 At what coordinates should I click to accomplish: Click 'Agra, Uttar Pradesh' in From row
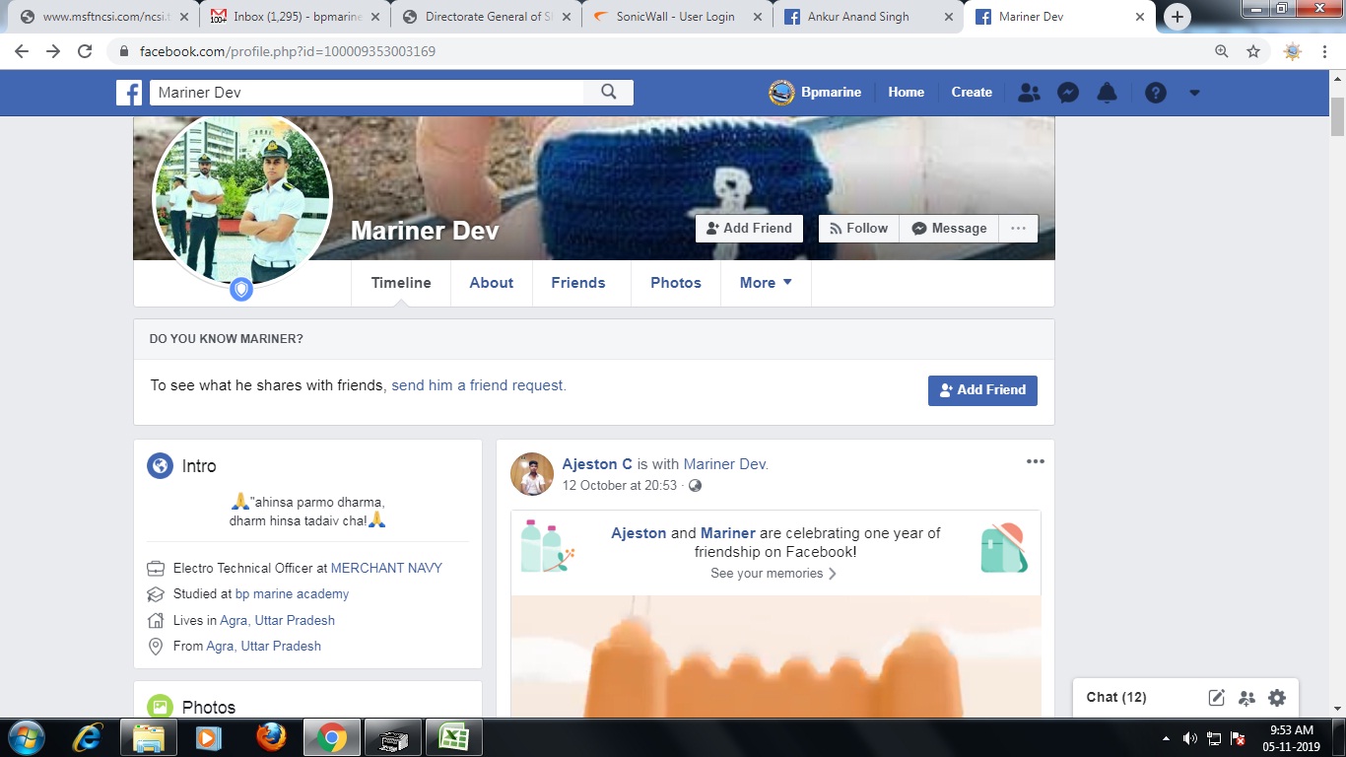263,647
